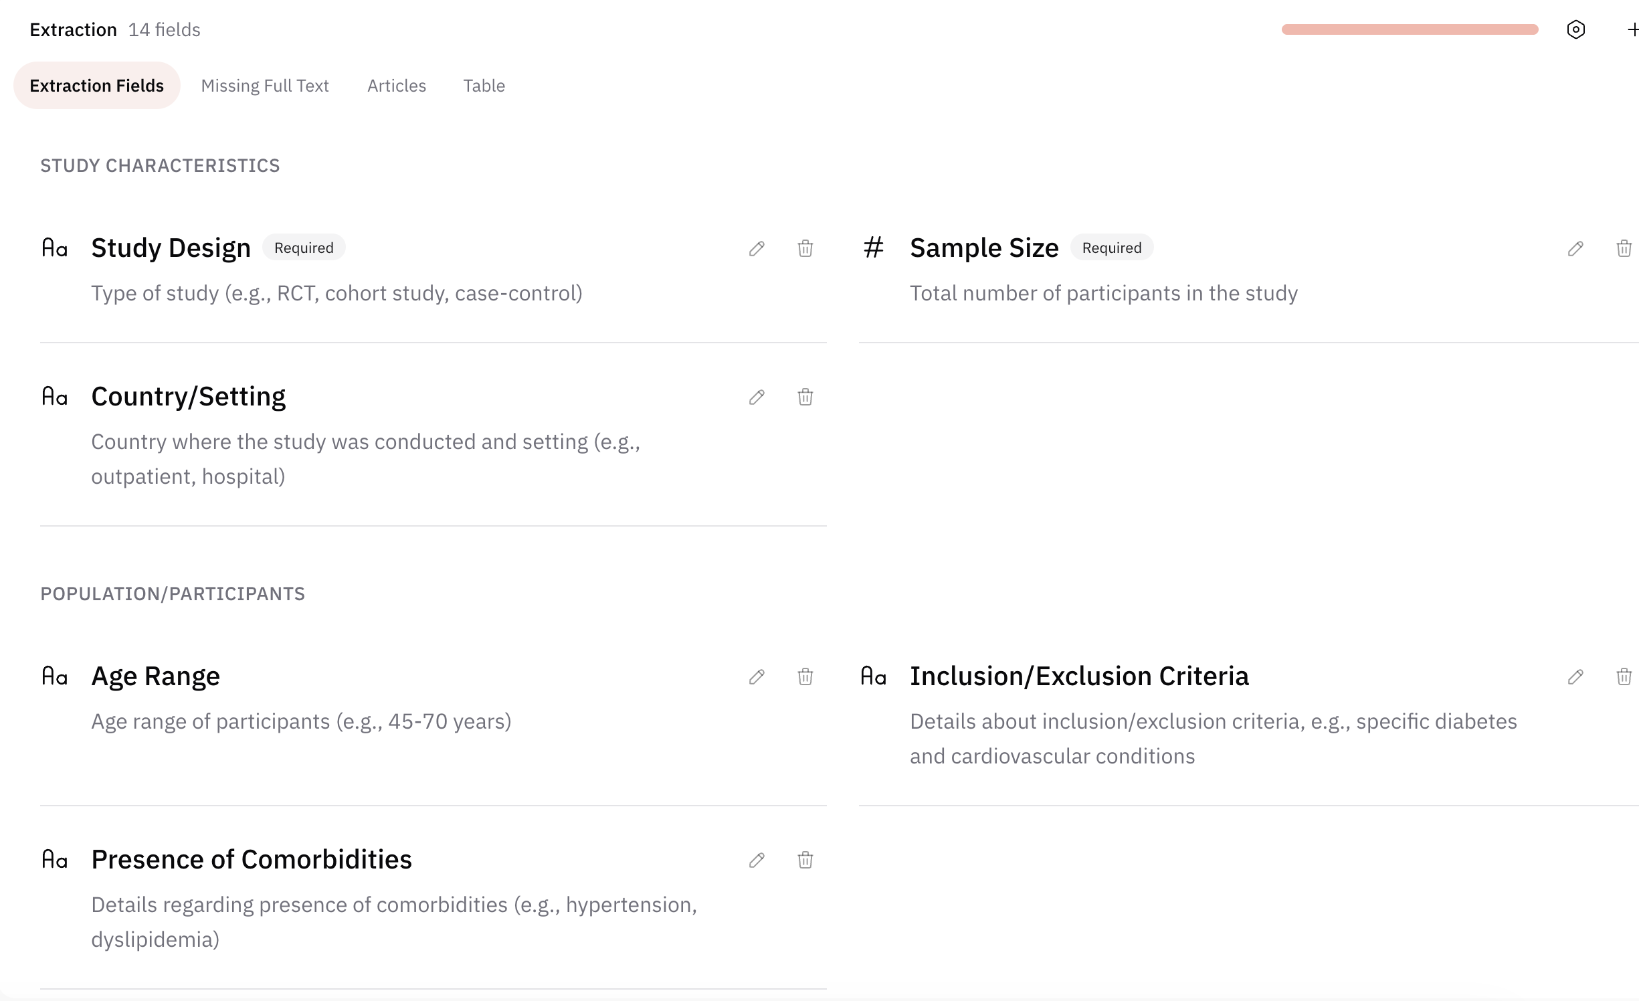Screen dimensions: 1639x1001
Task: Click the STUDY CHARACTERISTICS section heading
Action: (x=160, y=166)
